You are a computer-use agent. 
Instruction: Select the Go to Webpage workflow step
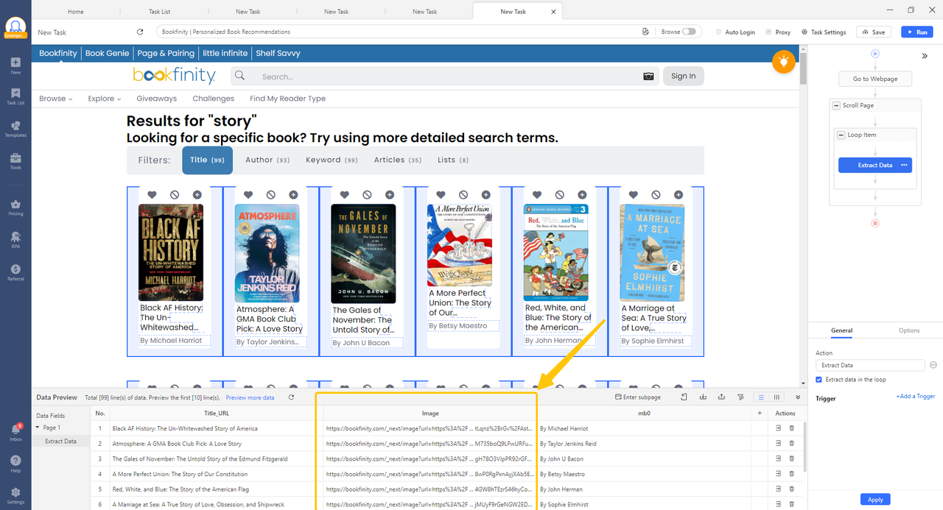click(875, 79)
